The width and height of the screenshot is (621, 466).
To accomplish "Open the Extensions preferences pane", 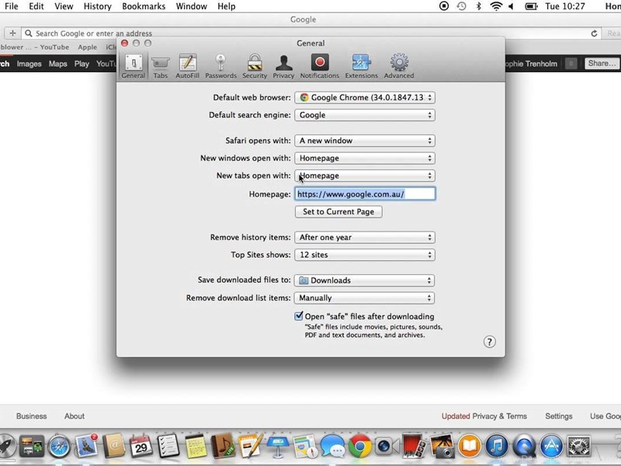I will (361, 66).
